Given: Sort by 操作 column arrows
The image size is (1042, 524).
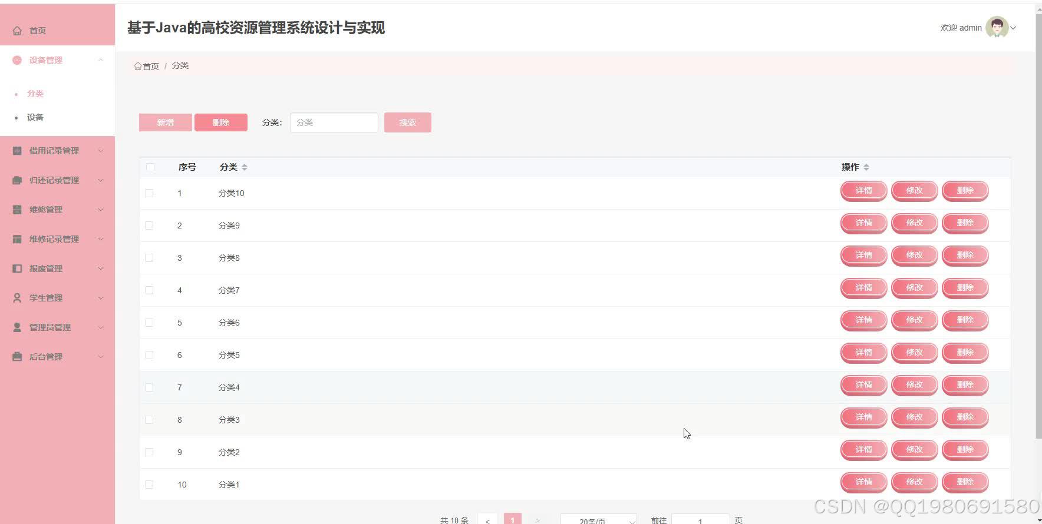Looking at the screenshot, I should pos(866,167).
